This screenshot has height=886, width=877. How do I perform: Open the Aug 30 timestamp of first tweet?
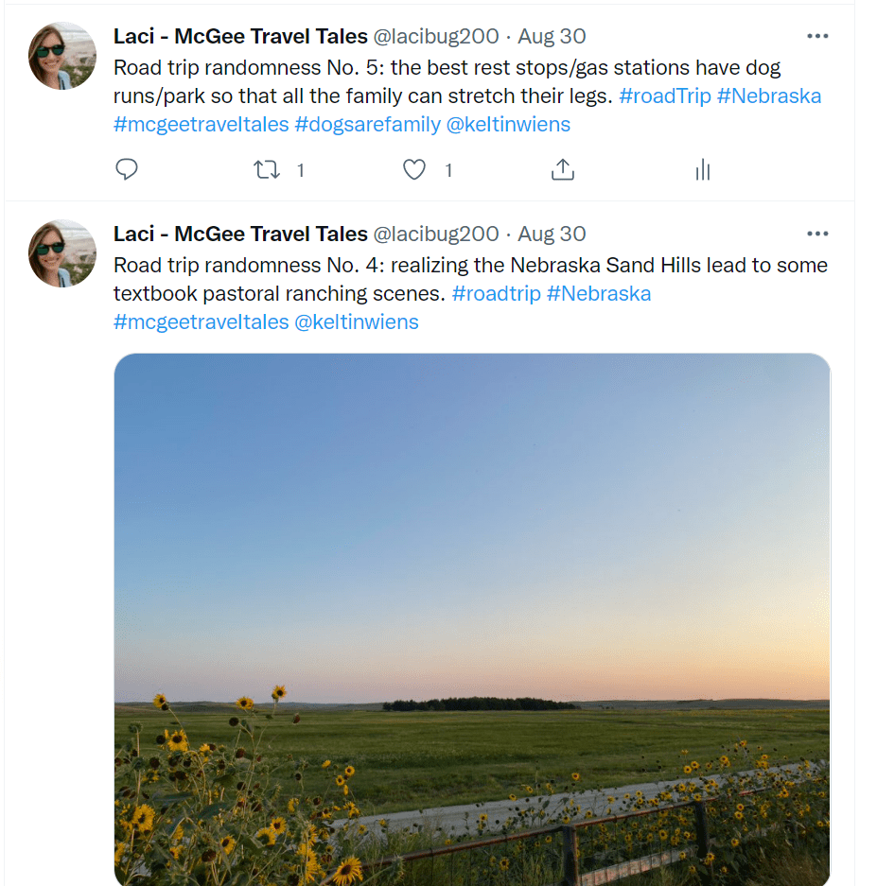(x=552, y=36)
